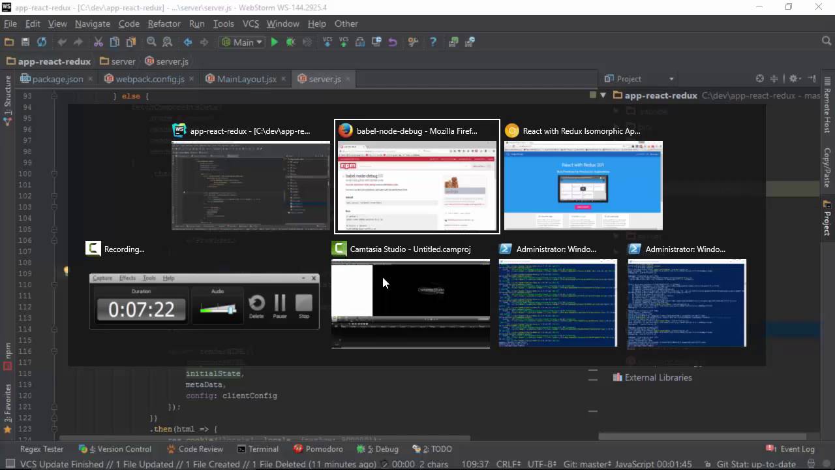Screen dimensions: 835x470
Task: Pause the Camtasia recording
Action: 280,306
